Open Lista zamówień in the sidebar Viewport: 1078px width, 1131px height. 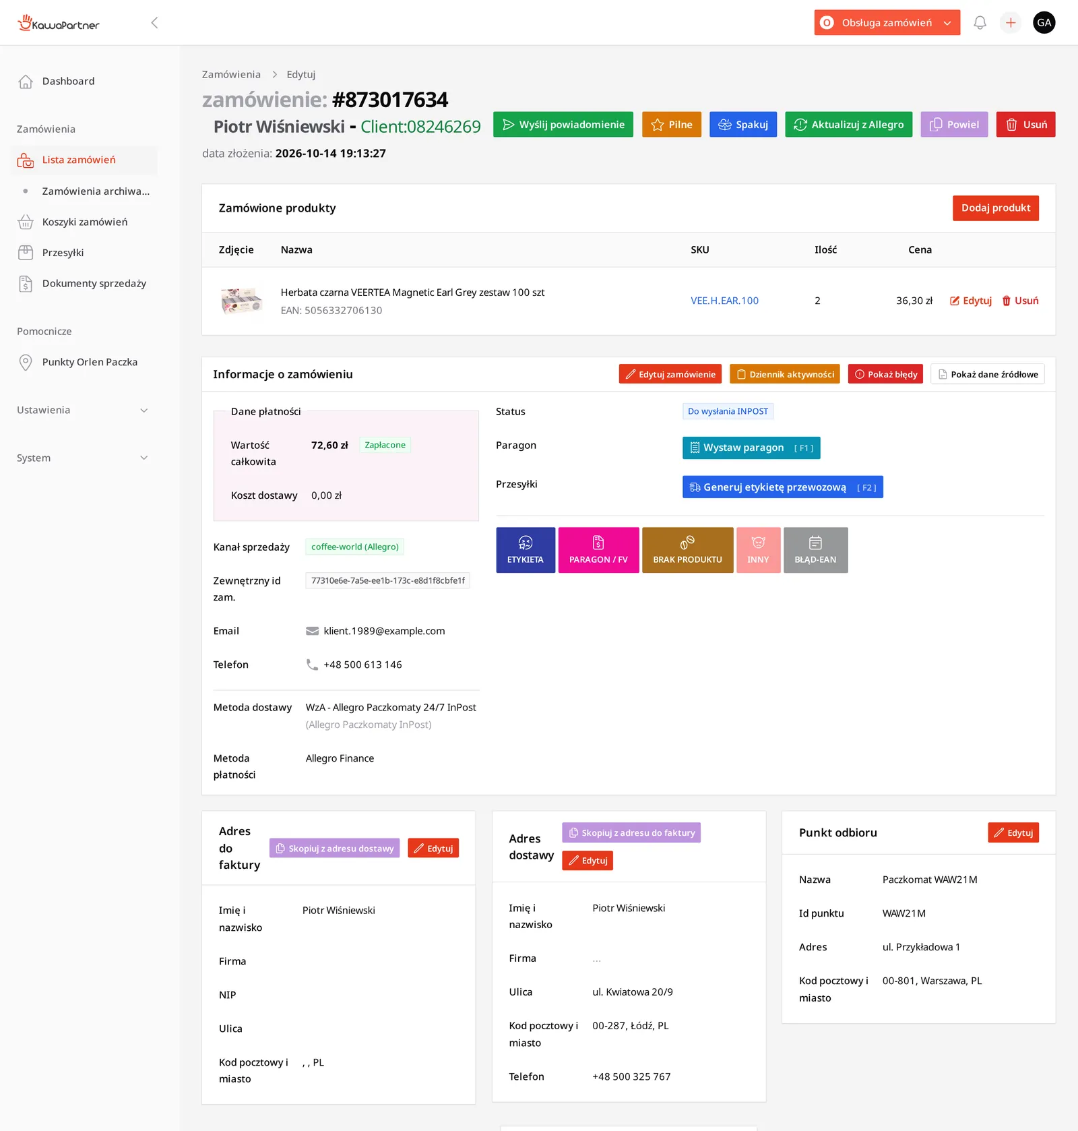(84, 160)
